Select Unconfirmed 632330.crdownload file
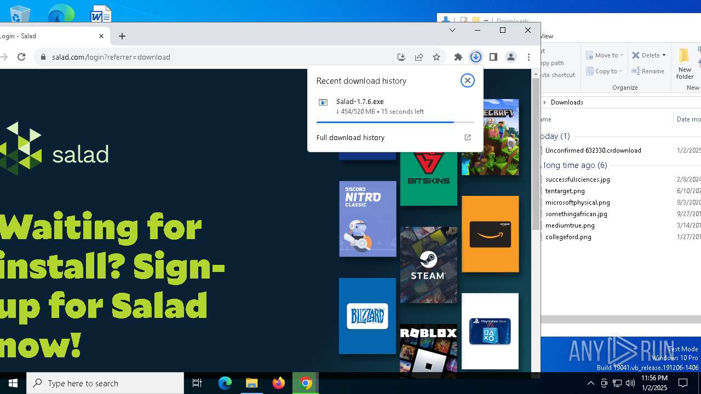Image resolution: width=701 pixels, height=394 pixels. click(x=593, y=150)
